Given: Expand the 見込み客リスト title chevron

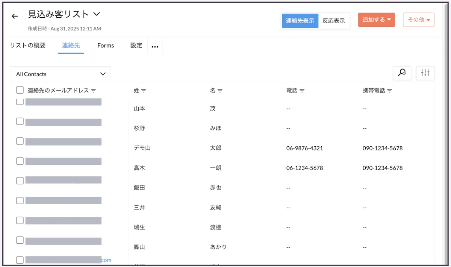Looking at the screenshot, I should click(x=97, y=14).
